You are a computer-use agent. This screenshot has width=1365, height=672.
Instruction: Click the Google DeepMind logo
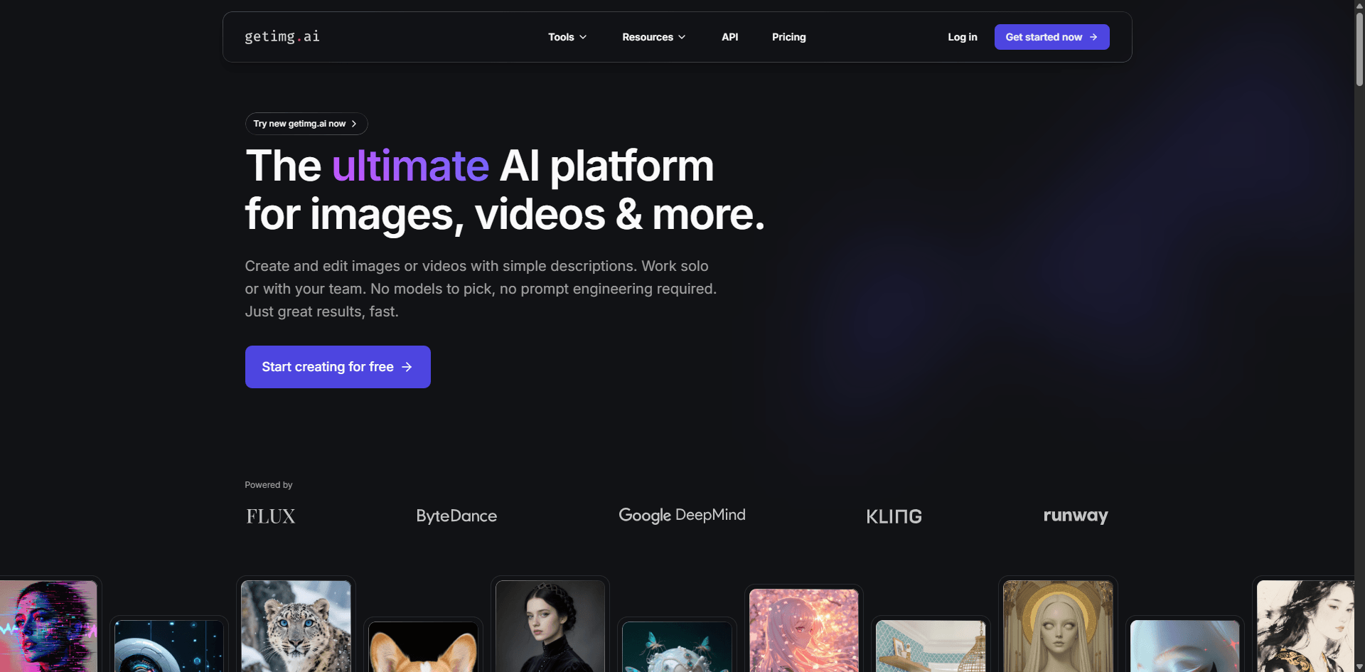[682, 516]
